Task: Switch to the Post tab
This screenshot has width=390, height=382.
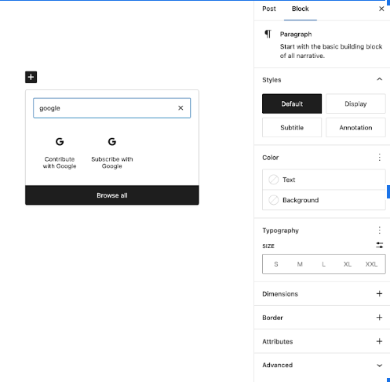Action: pos(269,9)
